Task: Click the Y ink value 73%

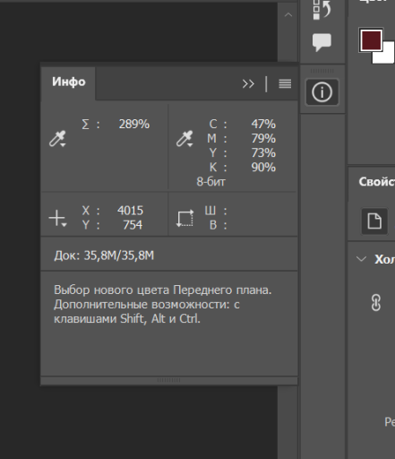Action: [263, 152]
